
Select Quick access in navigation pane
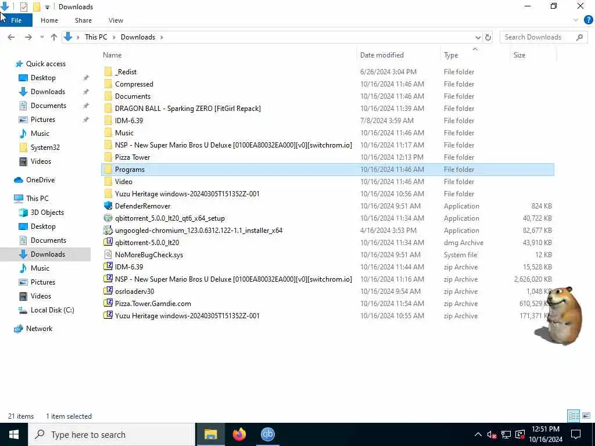coord(45,64)
